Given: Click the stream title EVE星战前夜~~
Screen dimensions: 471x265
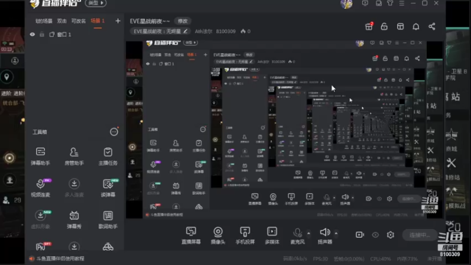Looking at the screenshot, I should coord(150,21).
